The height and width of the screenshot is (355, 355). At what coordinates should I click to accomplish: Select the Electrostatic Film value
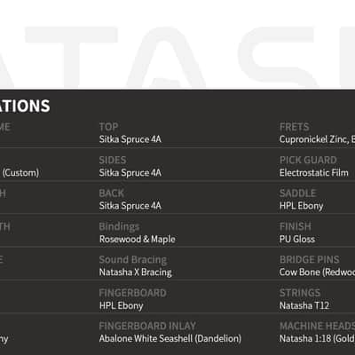314,173
